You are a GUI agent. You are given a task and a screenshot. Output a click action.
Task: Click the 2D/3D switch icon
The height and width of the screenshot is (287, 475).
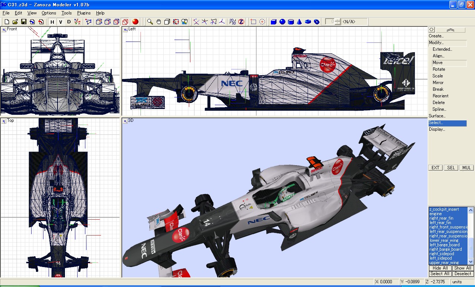pos(233,22)
